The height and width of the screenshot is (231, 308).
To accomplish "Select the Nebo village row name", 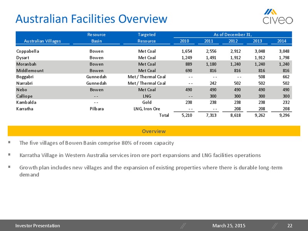I will point(22,90).
